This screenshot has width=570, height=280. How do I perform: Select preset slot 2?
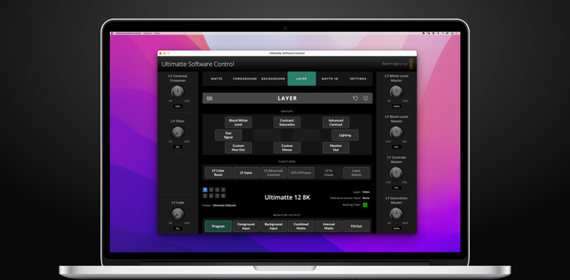tap(212, 190)
